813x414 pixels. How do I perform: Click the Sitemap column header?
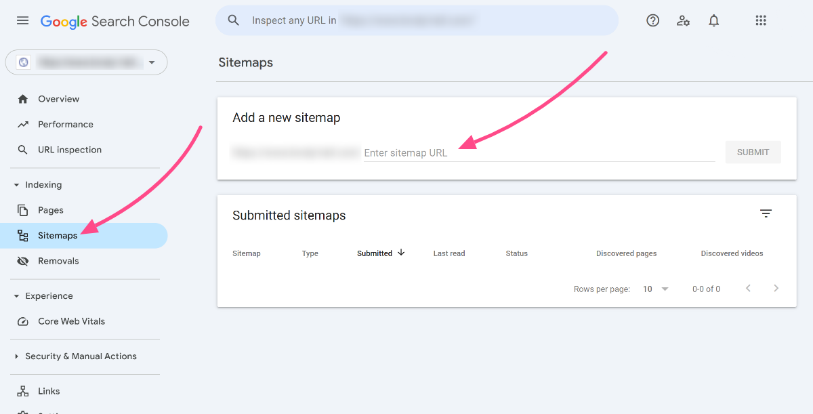coord(247,253)
